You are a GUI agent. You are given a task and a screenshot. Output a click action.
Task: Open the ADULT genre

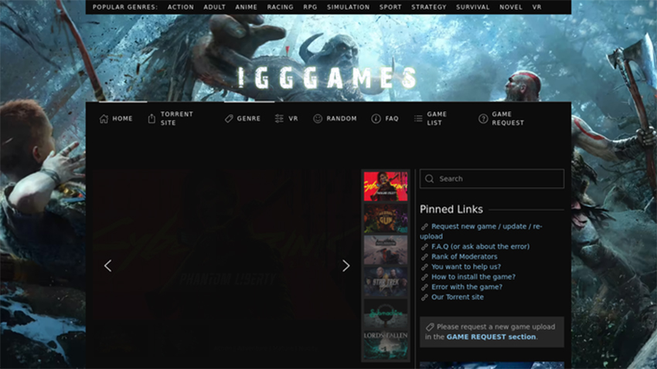(215, 7)
